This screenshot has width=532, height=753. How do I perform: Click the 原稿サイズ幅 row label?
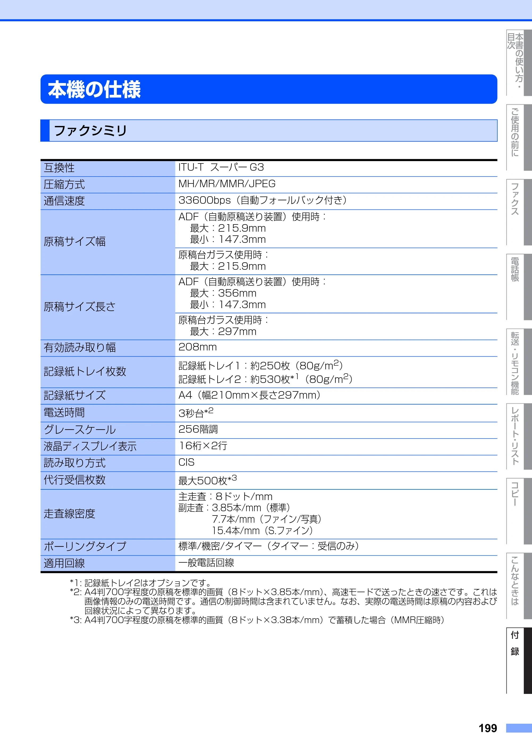tap(75, 242)
